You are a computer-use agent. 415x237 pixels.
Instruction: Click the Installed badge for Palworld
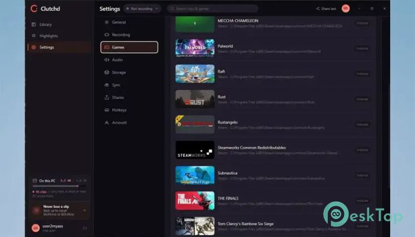pyautogui.click(x=362, y=49)
